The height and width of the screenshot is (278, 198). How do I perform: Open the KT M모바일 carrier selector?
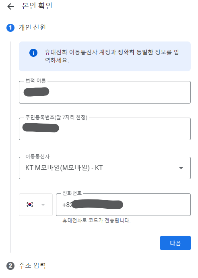point(105,168)
